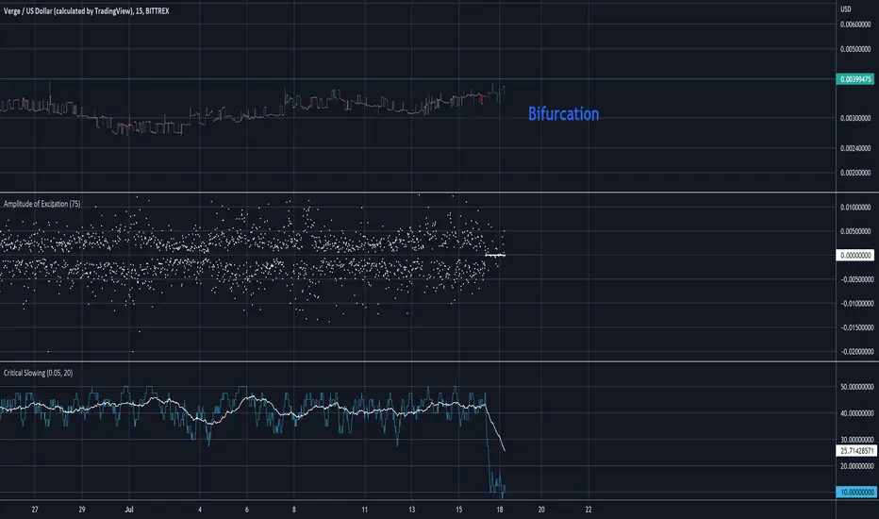
Task: Click the Verge / US Dollar chart title
Action: tap(87, 10)
